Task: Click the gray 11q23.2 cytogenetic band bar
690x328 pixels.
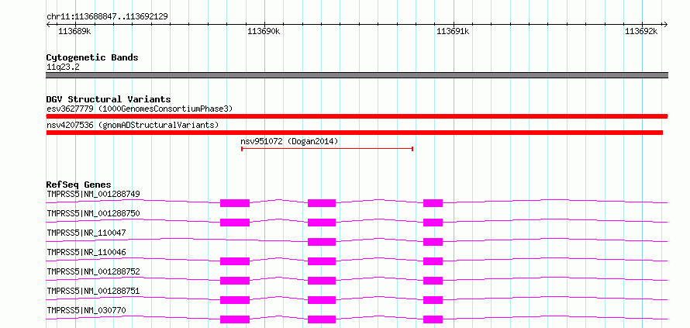Action: click(x=357, y=75)
